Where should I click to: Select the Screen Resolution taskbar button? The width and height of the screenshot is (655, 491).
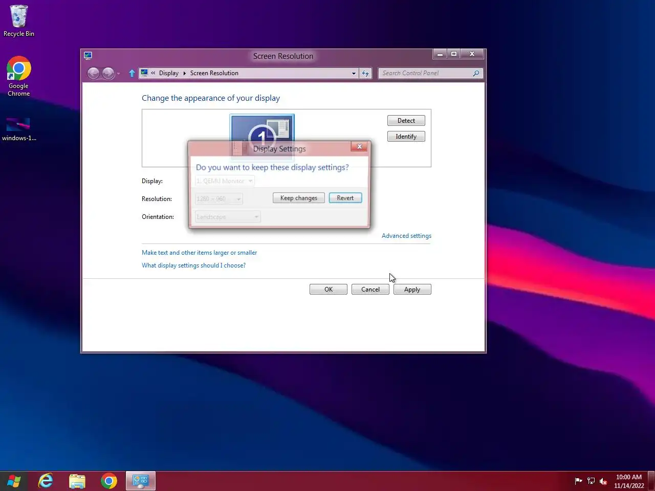[140, 481]
